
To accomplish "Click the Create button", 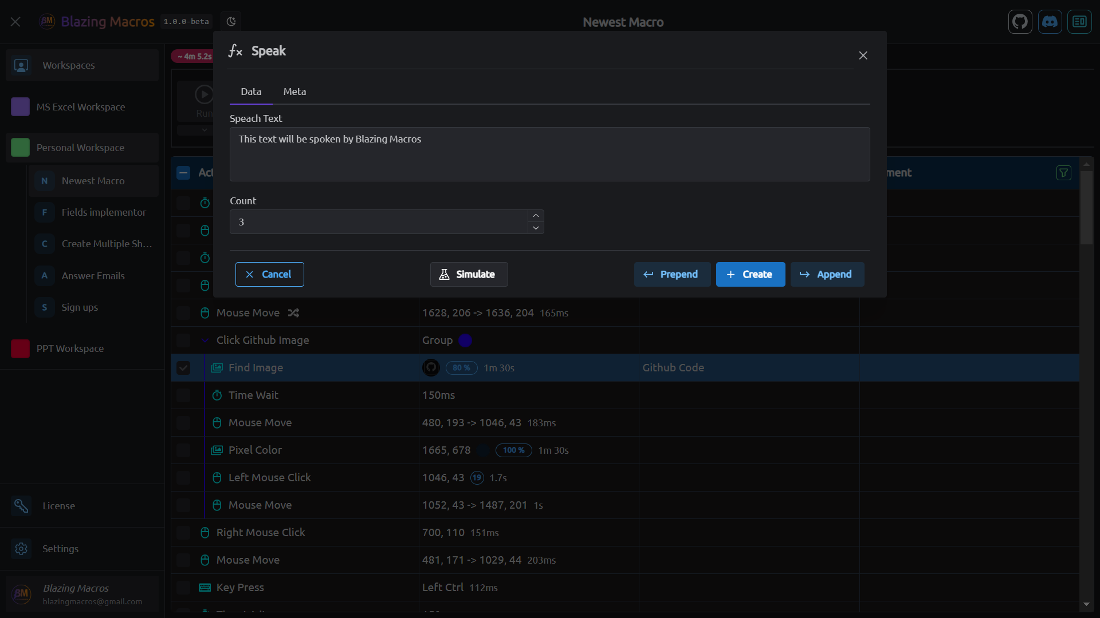I will (751, 275).
